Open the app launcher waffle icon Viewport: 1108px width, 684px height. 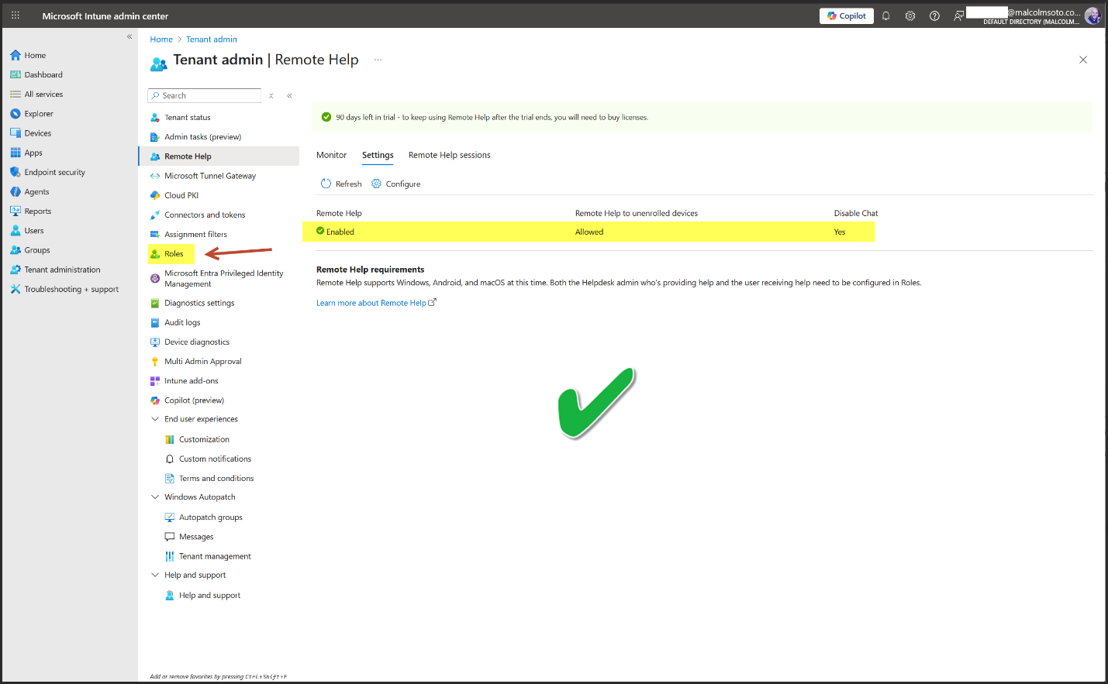15,15
